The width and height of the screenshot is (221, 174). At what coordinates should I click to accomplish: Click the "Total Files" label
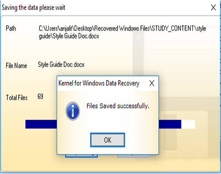tap(17, 97)
